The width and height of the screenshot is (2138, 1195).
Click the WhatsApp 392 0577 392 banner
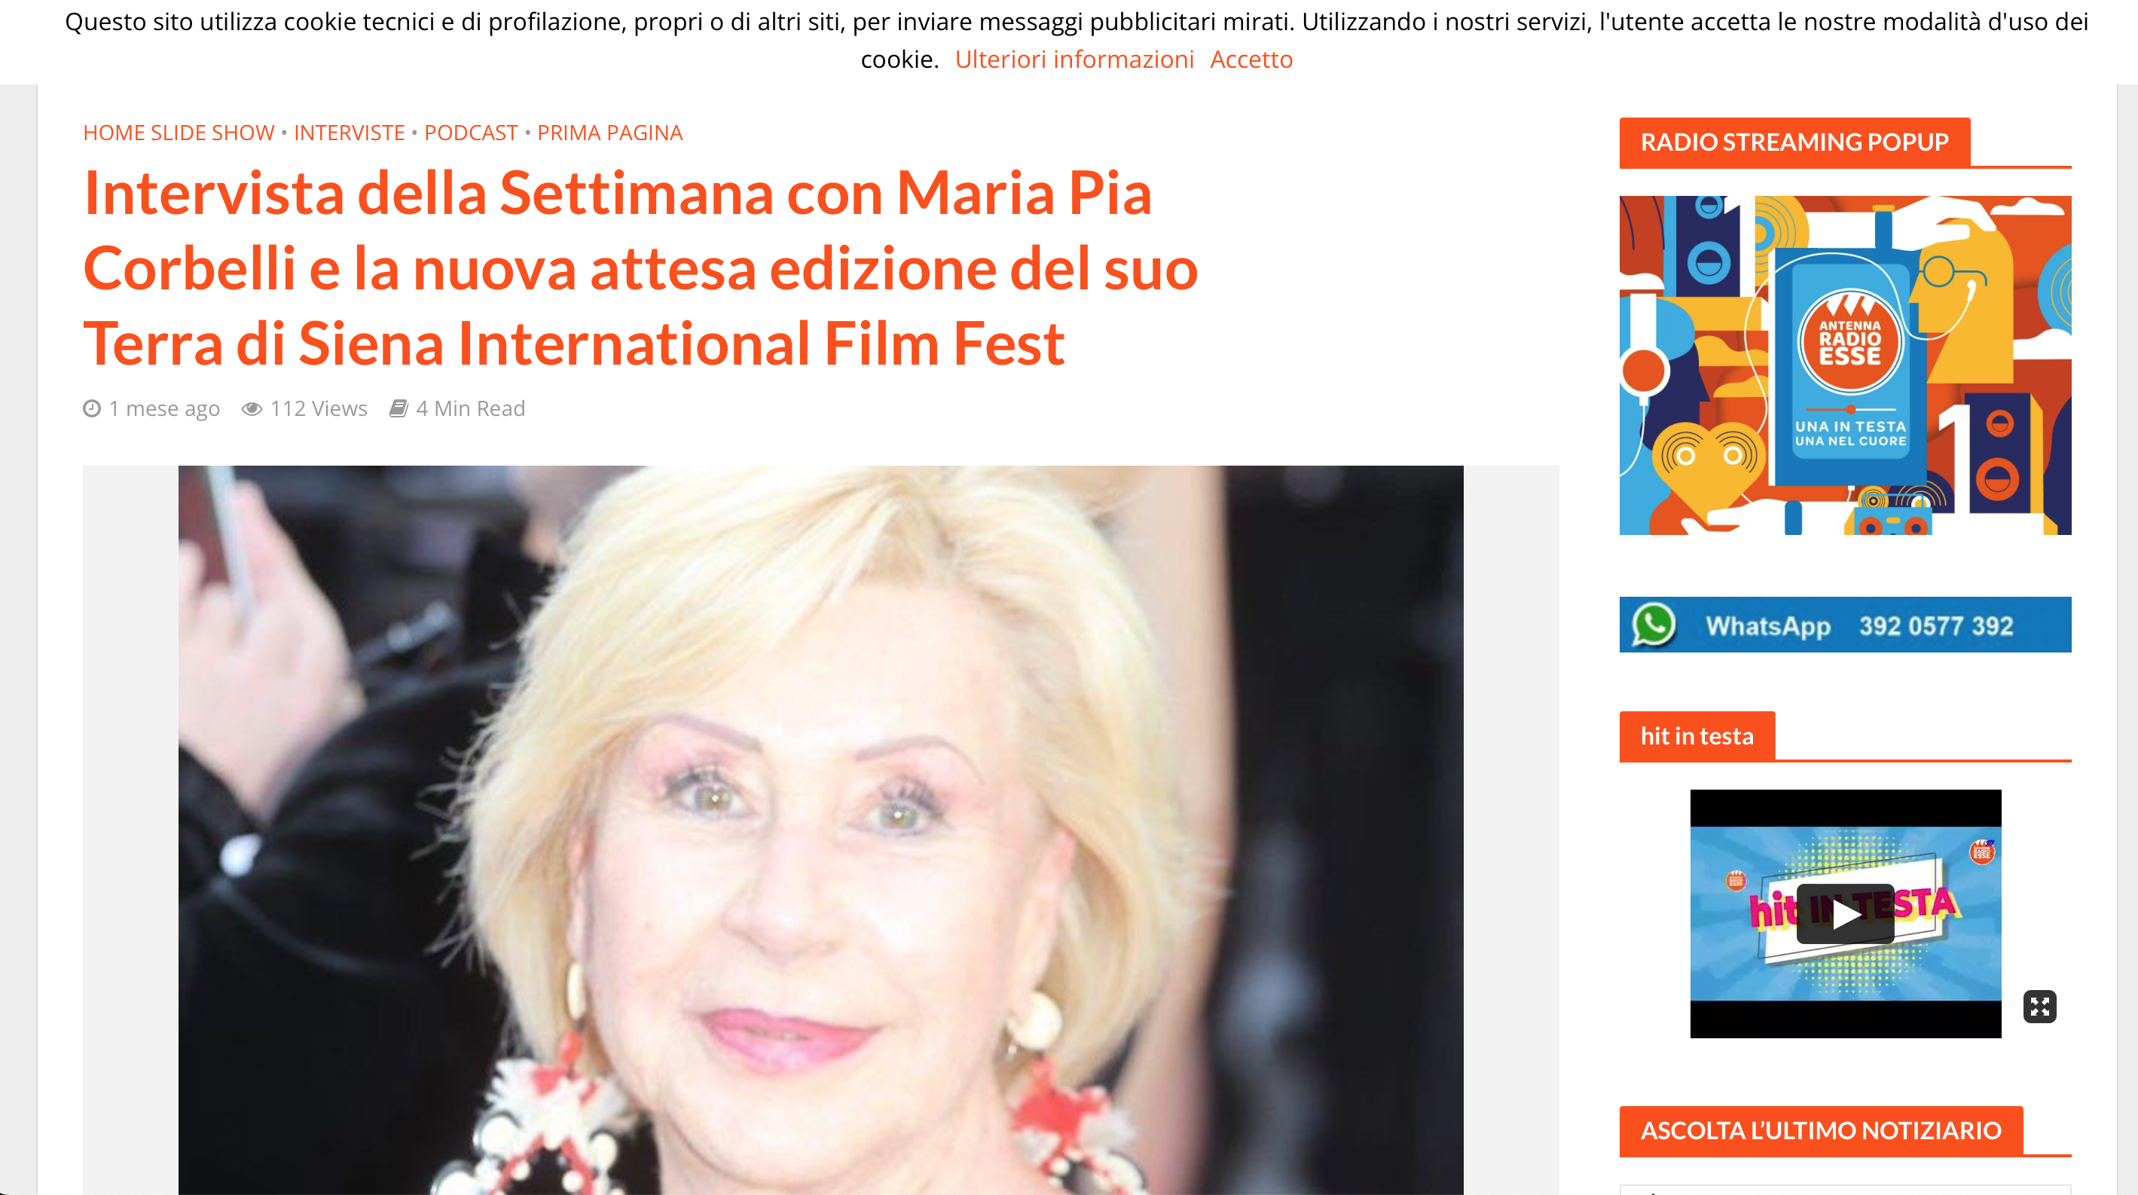pyautogui.click(x=1845, y=625)
